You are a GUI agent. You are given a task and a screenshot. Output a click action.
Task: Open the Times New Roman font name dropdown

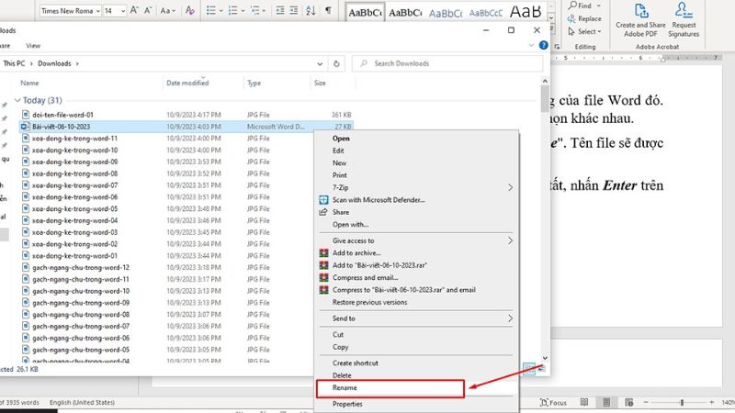[x=69, y=10]
